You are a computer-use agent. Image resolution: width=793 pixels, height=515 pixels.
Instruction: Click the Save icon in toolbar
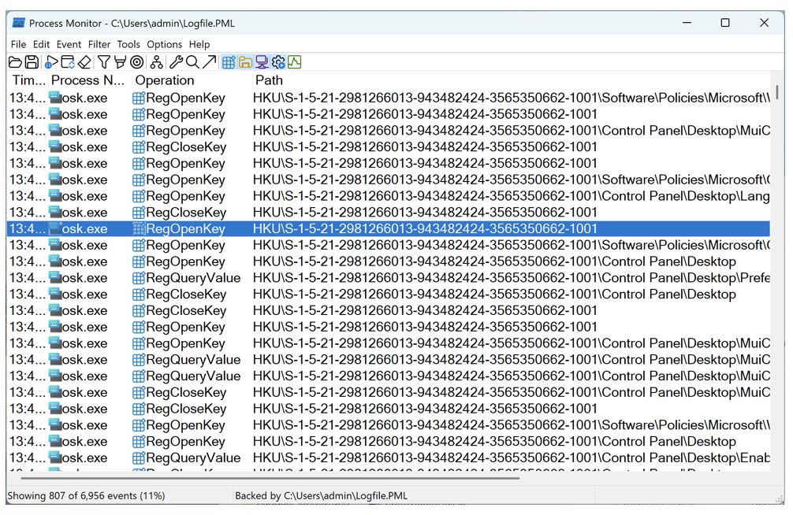32,62
